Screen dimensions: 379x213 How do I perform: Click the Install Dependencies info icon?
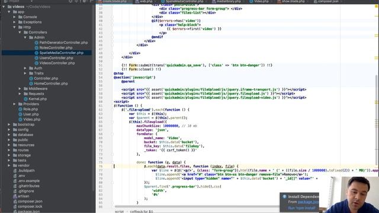284,196
